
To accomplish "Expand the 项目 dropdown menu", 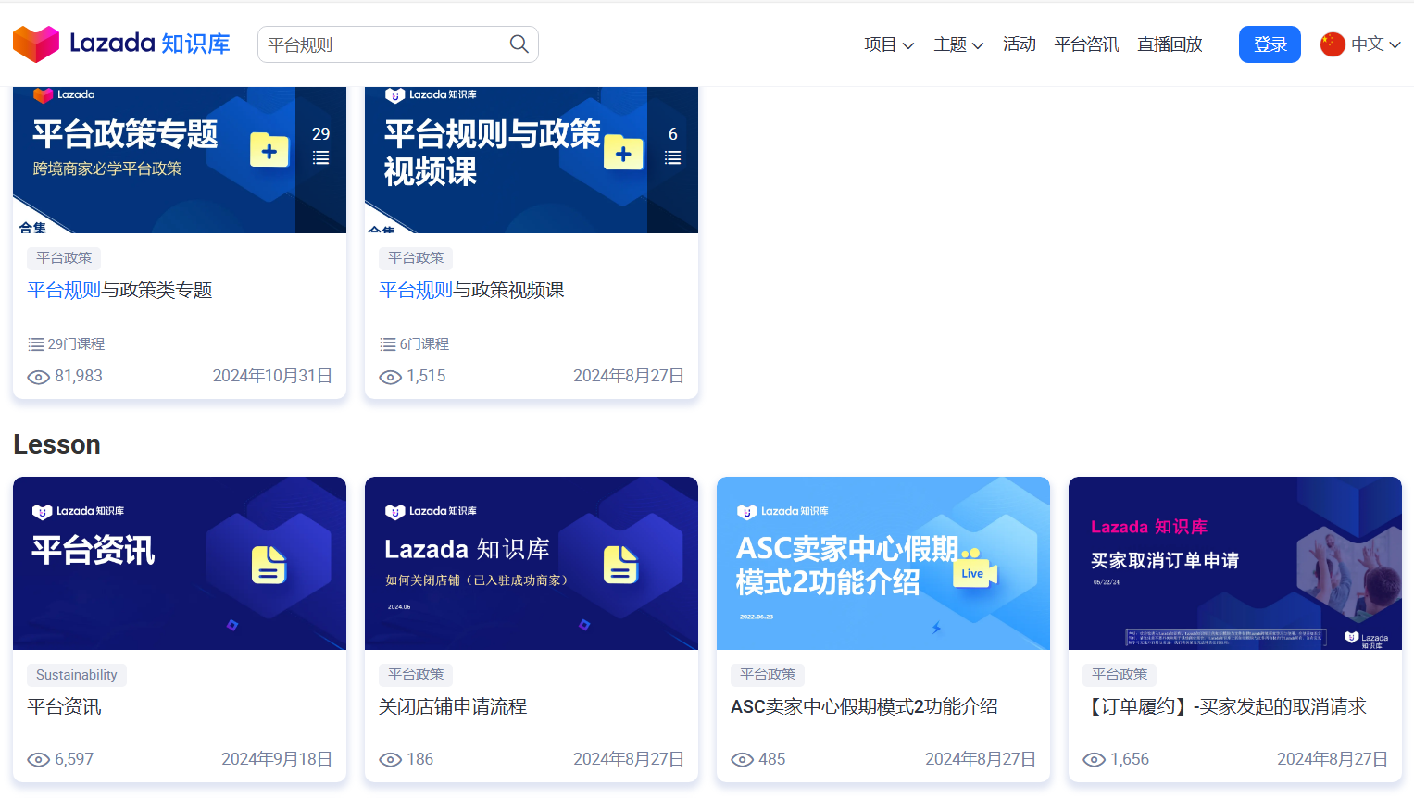I will [889, 44].
